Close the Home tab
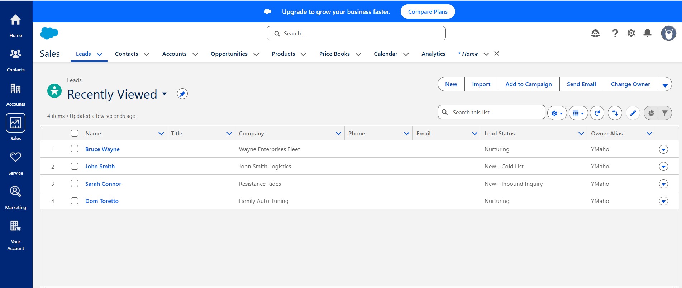This screenshot has width=682, height=288. point(497,54)
